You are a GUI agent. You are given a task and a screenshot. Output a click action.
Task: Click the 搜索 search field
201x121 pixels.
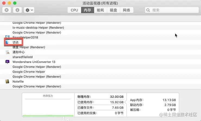(x=172, y=10)
